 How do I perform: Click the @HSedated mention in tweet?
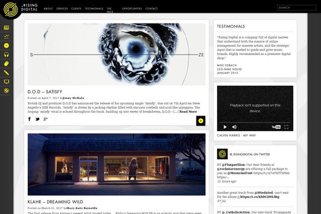pyautogui.click(x=263, y=193)
